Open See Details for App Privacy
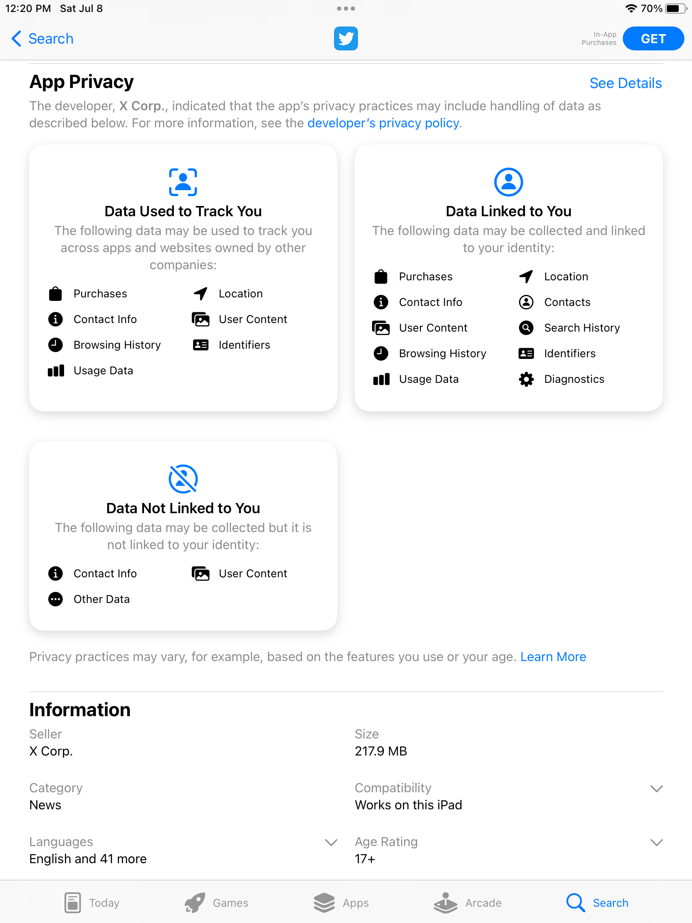Viewport: 692px width, 923px height. (625, 83)
